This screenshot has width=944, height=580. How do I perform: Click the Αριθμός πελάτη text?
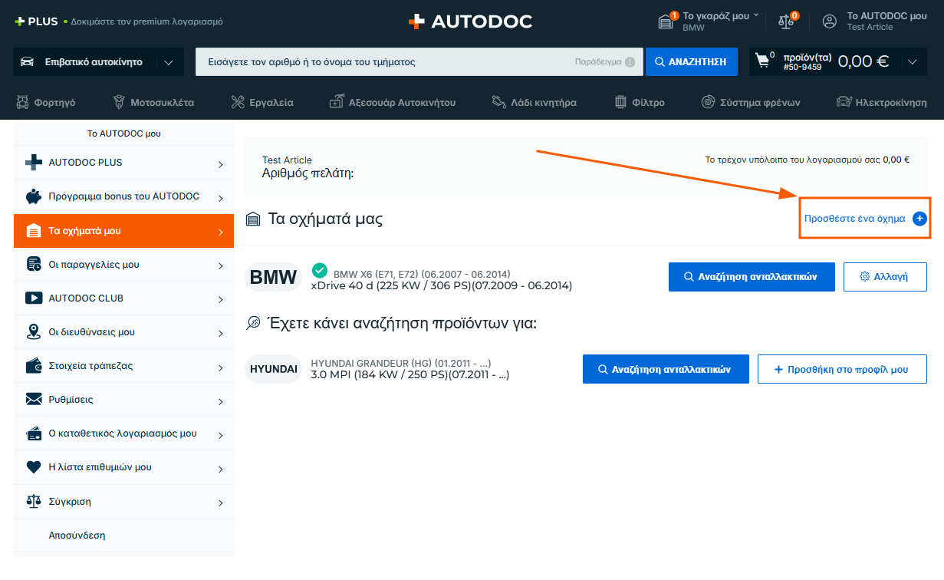click(x=308, y=173)
